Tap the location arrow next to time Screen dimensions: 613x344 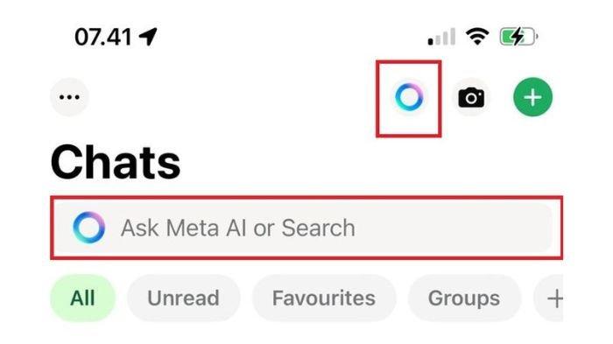click(x=148, y=37)
